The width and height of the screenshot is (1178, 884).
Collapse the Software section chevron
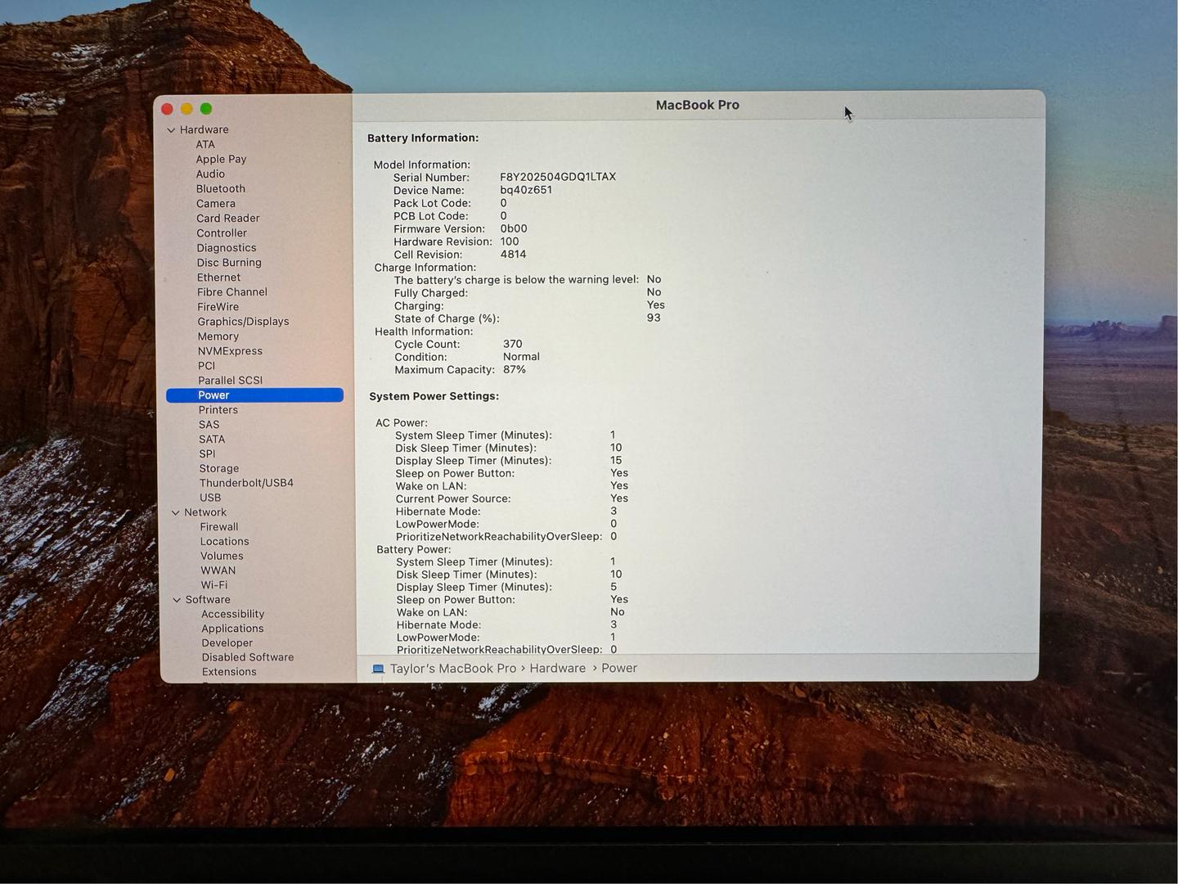pyautogui.click(x=177, y=600)
